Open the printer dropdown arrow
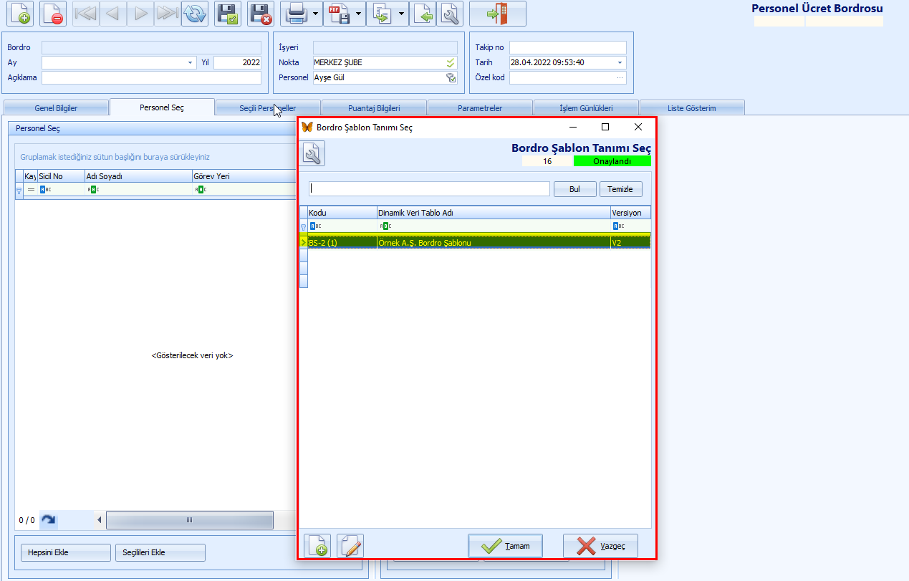909x581 pixels. click(x=317, y=14)
